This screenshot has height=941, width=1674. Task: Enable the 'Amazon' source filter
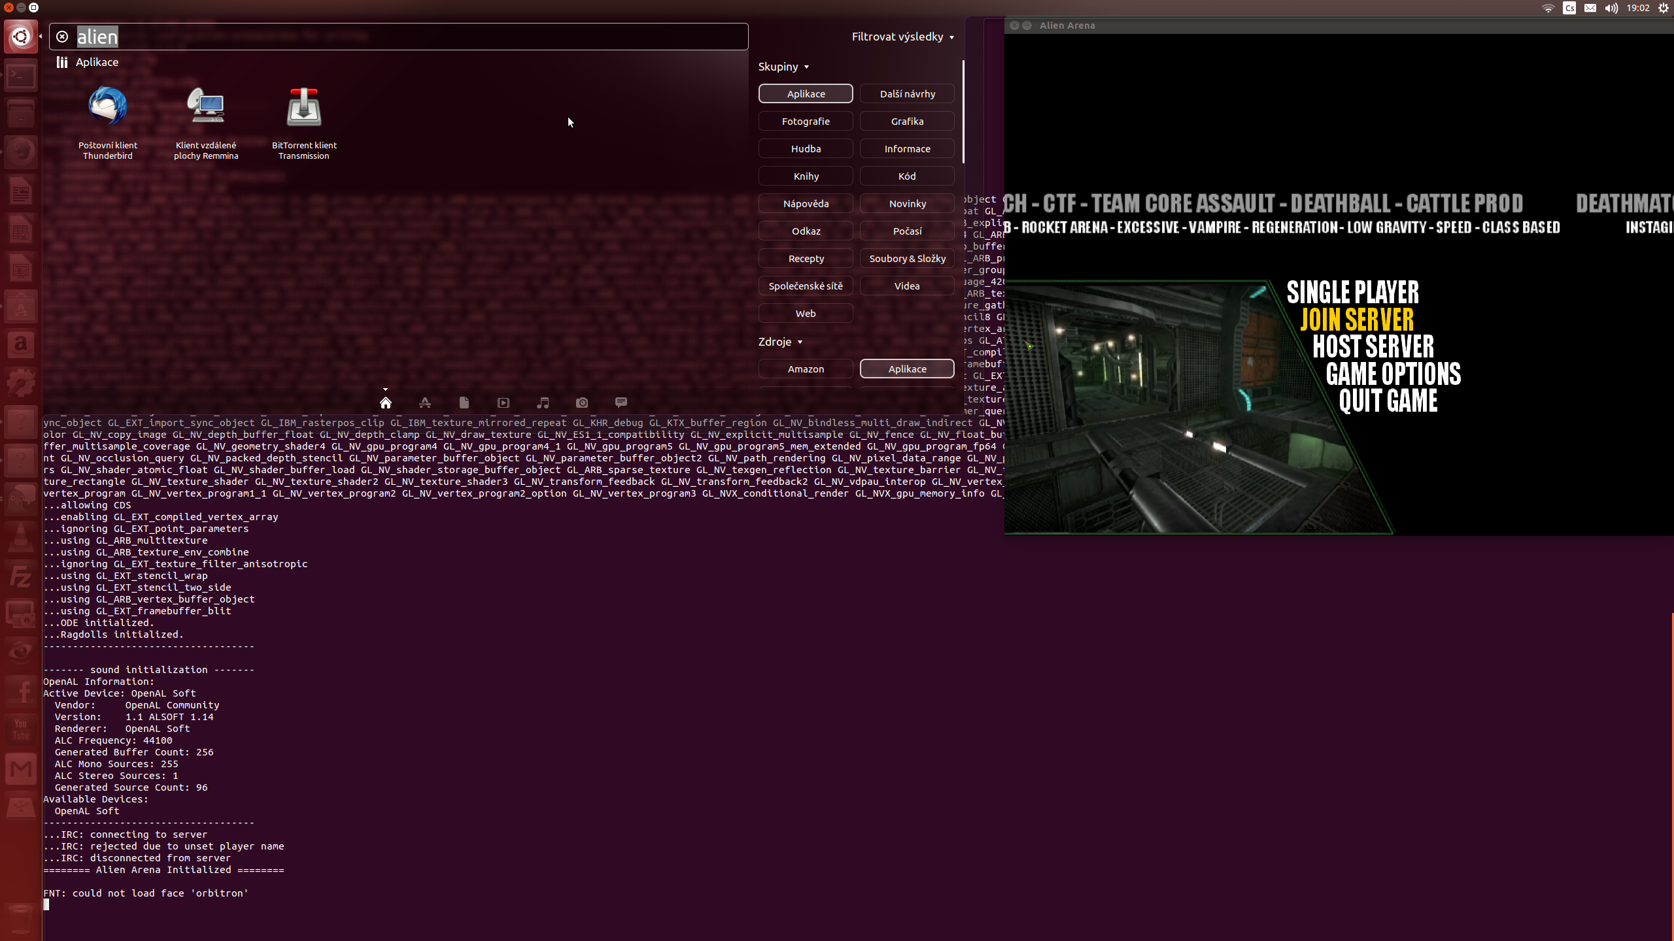coord(806,369)
